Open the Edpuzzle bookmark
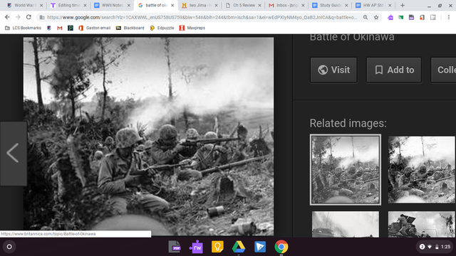Screen dimensions: 456x256 tap(162, 28)
